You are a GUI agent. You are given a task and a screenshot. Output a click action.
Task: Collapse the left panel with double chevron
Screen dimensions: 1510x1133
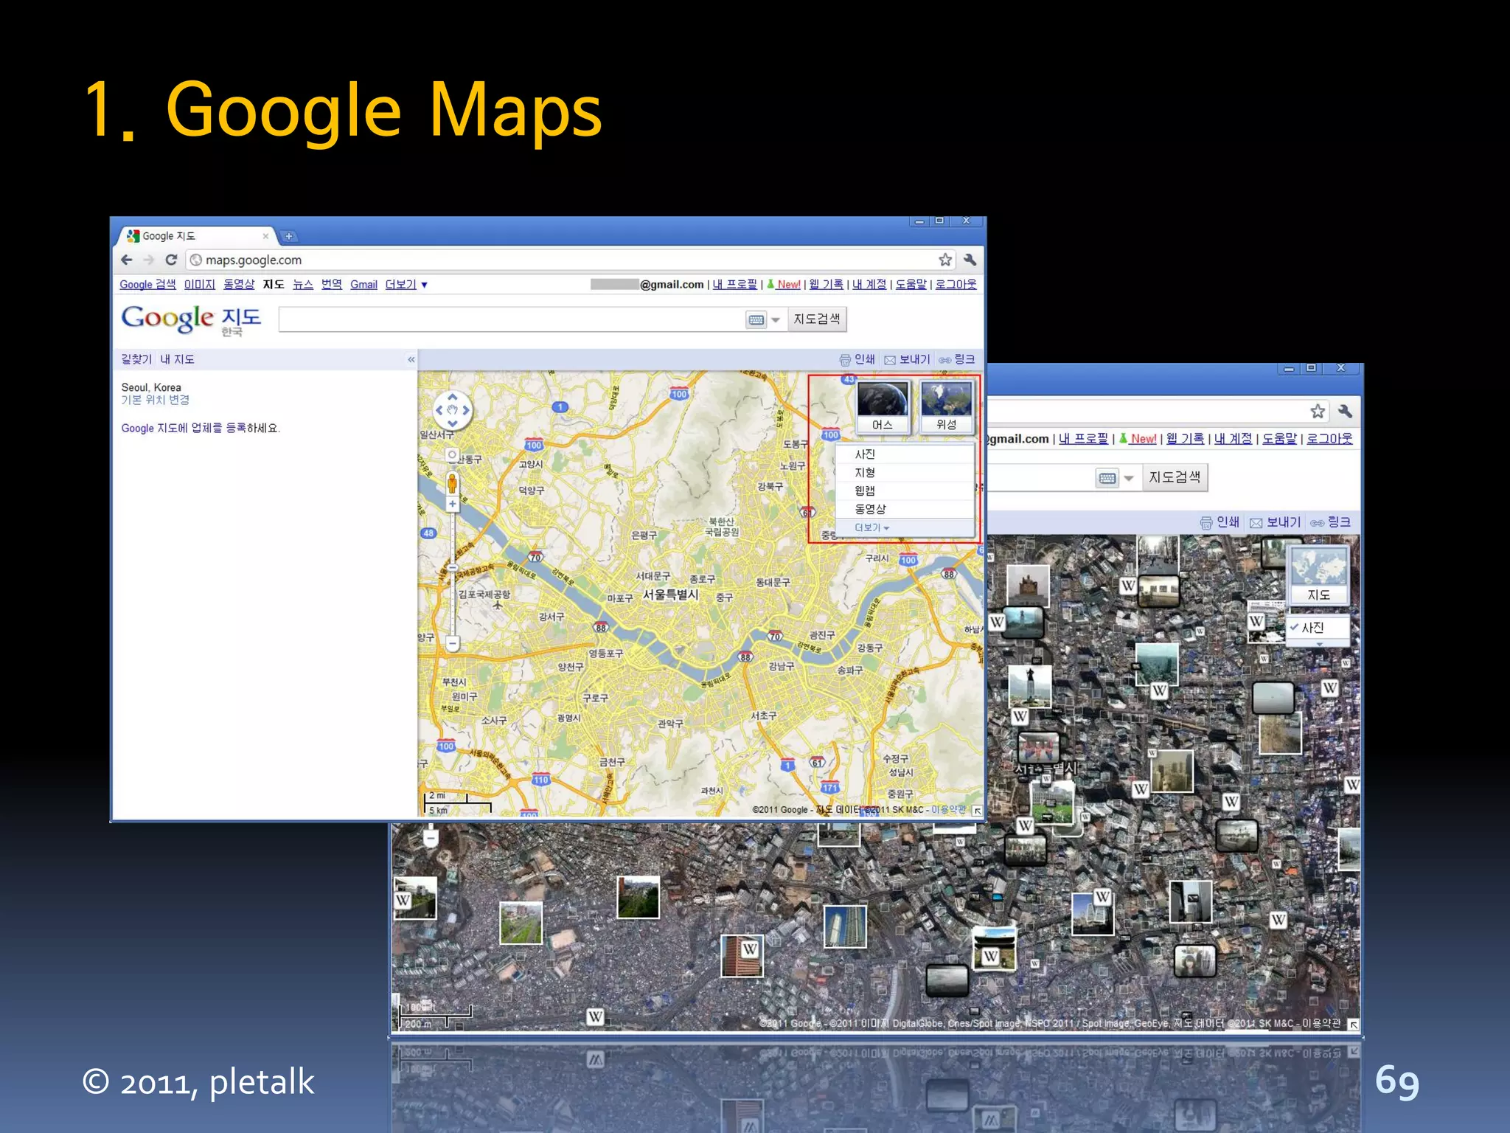(x=411, y=359)
